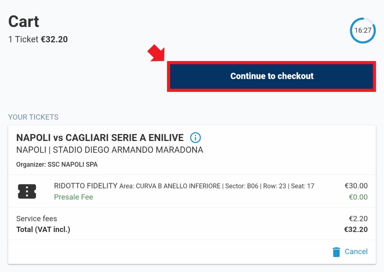Open the event info circle icon

tap(195, 138)
